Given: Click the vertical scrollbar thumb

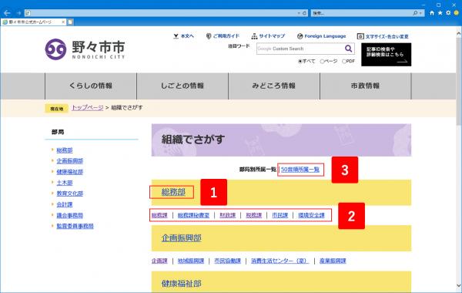Looking at the screenshot, I should (x=459, y=81).
